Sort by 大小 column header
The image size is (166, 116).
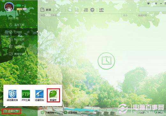click(125, 16)
